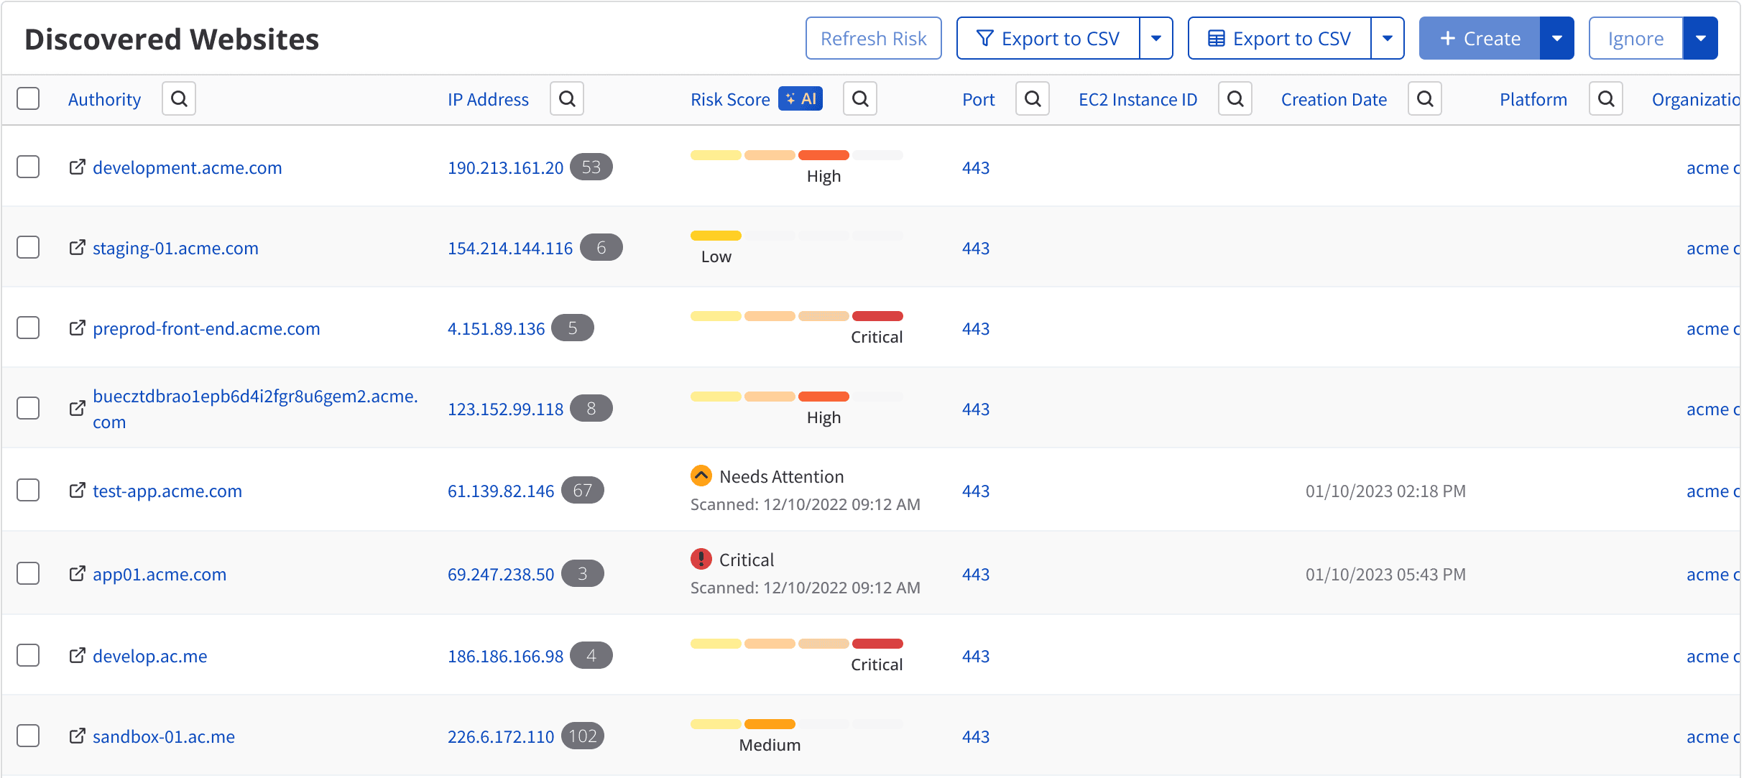
Task: Expand the Create button dropdown arrow
Action: pyautogui.click(x=1556, y=37)
